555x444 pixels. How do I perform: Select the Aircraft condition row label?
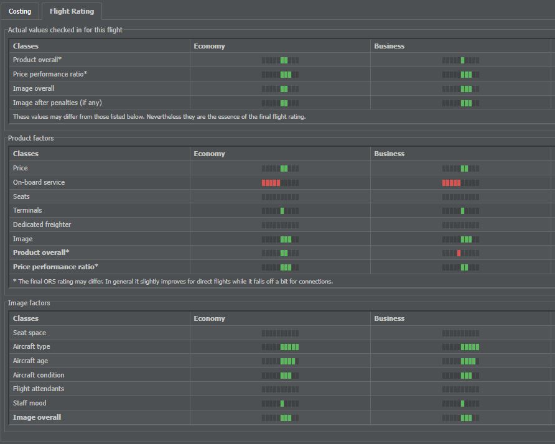point(39,375)
